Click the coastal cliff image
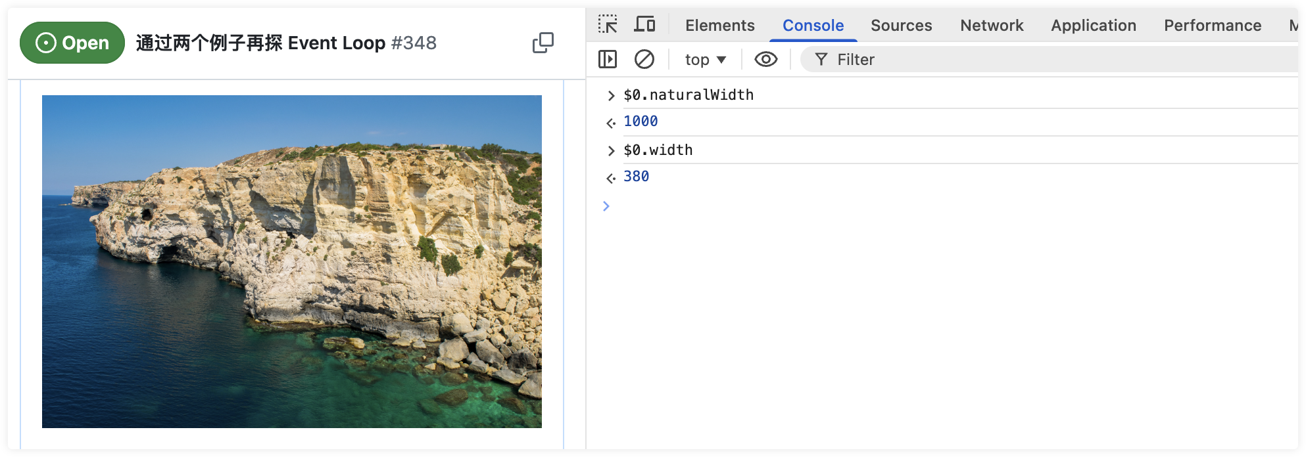Screen dimensions: 1306x457 [x=292, y=261]
